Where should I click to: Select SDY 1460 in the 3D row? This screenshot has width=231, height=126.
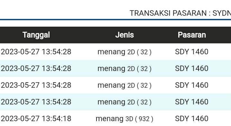click(192, 119)
